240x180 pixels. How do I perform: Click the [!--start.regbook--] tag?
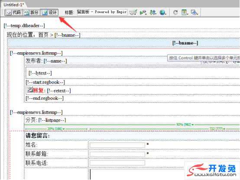(x=45, y=82)
